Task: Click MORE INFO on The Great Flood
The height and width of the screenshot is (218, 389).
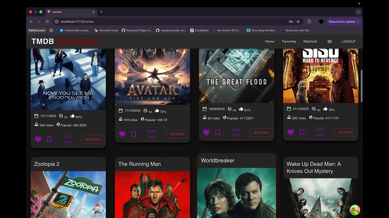Action: tap(236, 133)
